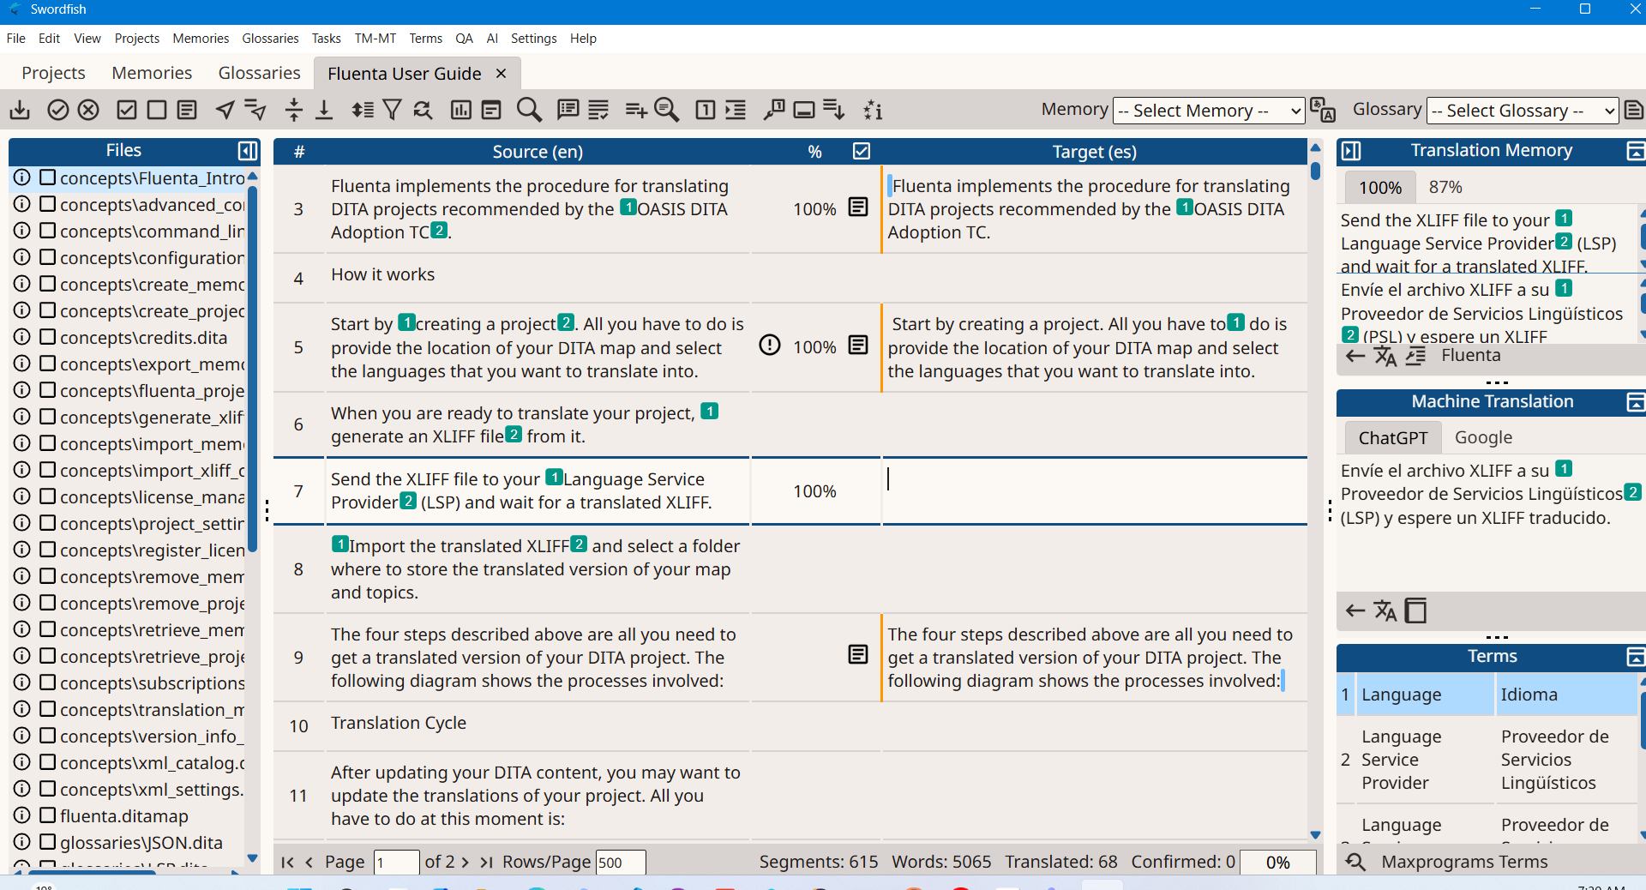This screenshot has height=890, width=1646.
Task: Click the arrow pointer toolbar icon
Action: click(225, 110)
